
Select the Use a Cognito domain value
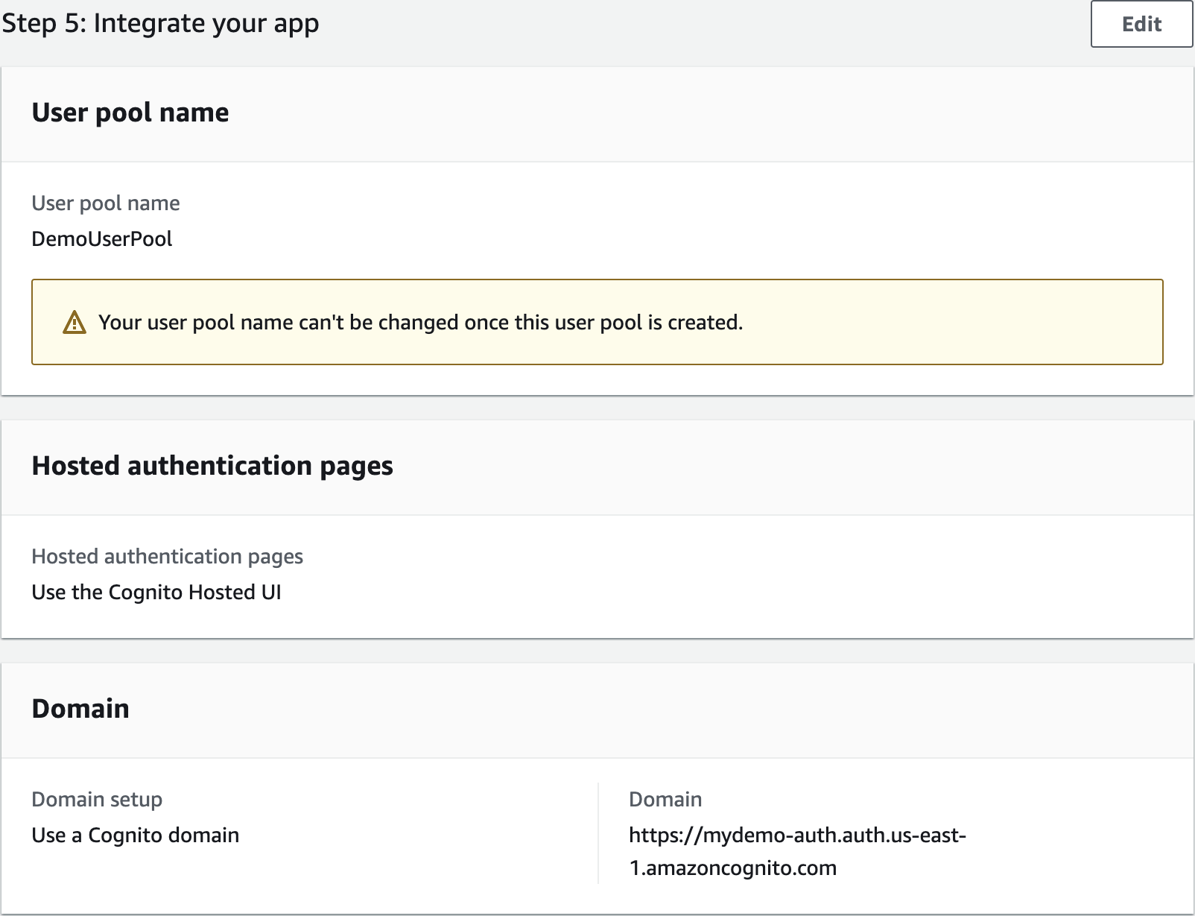(x=136, y=836)
